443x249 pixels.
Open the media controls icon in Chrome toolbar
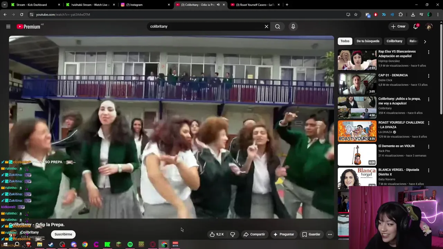(421, 15)
